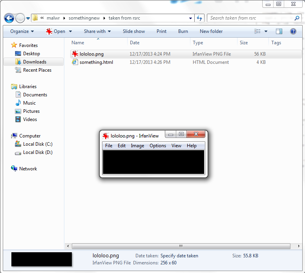
Task: Open Help with the question mark icon
Action: coord(293,31)
